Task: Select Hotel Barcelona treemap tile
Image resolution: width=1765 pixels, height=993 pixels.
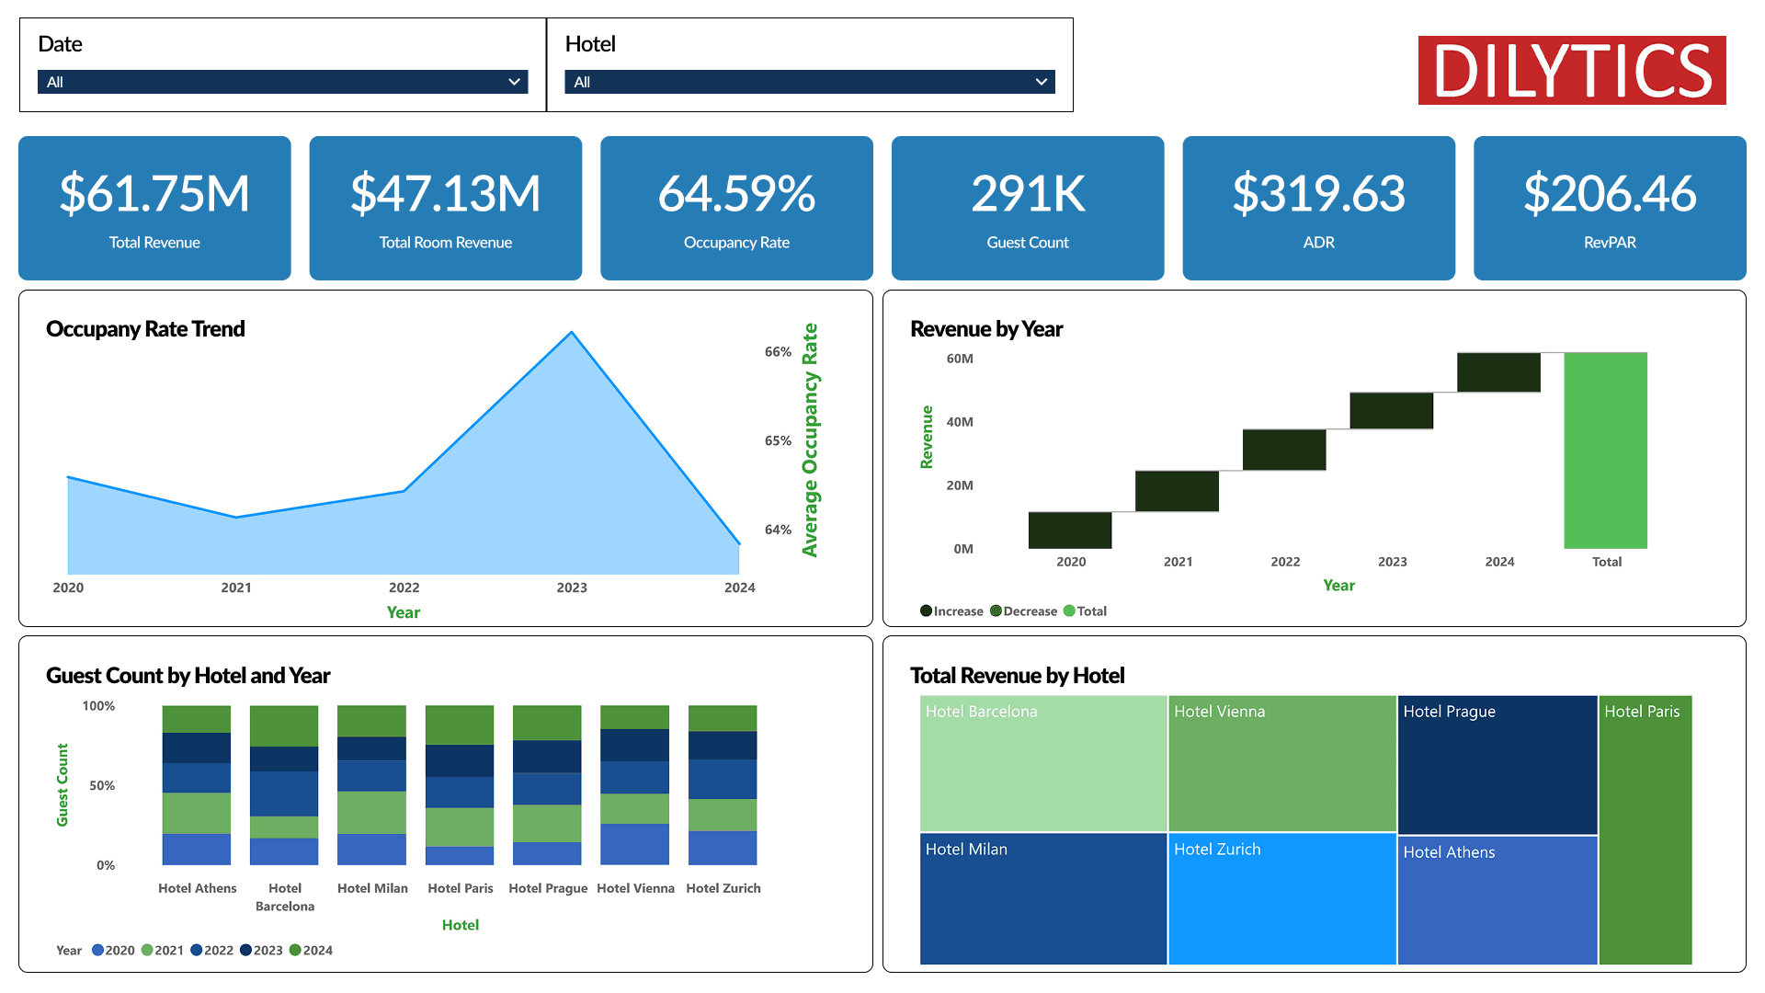Action: 1042,763
